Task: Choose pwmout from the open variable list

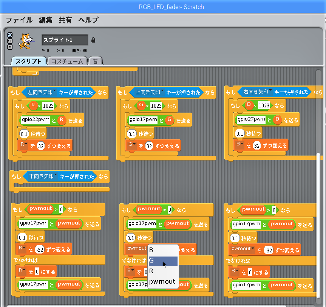Action: (x=163, y=281)
